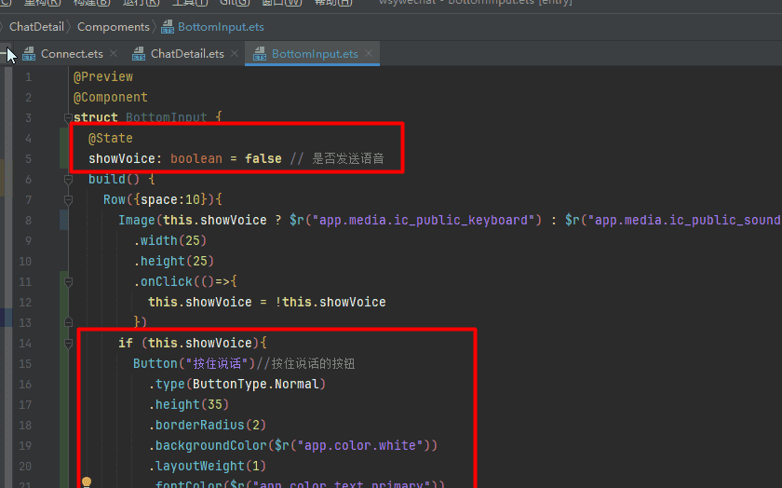The width and height of the screenshot is (782, 488).
Task: Collapse the struct BottomInput code block
Action: (67, 118)
